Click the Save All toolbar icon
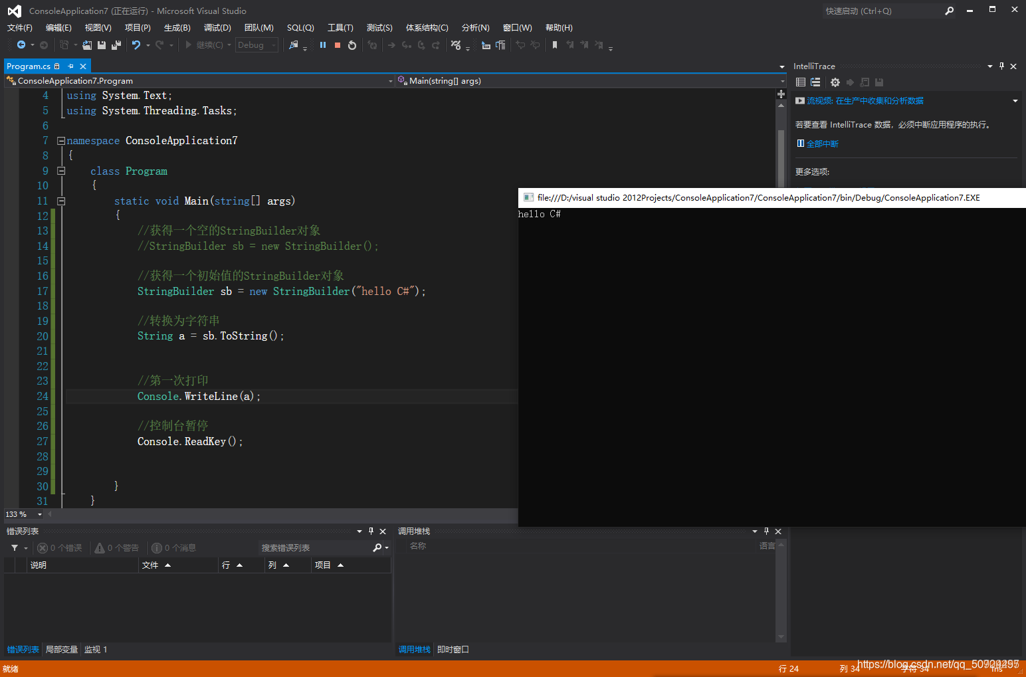This screenshot has width=1026, height=677. coord(116,45)
